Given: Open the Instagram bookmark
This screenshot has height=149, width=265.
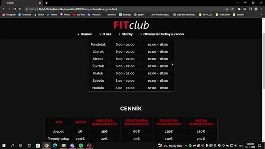Looking at the screenshot, I should pyautogui.click(x=9, y=15).
